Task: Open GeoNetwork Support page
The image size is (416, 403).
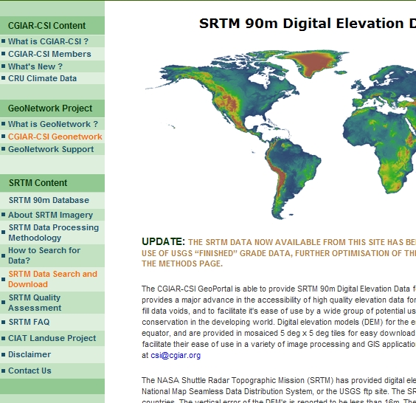Action: 51,149
